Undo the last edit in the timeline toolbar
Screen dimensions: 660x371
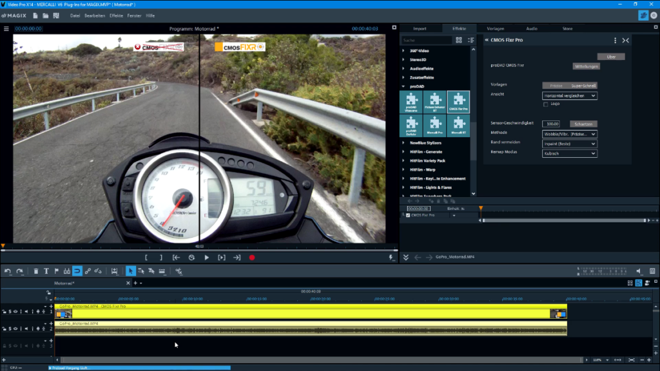[8, 271]
